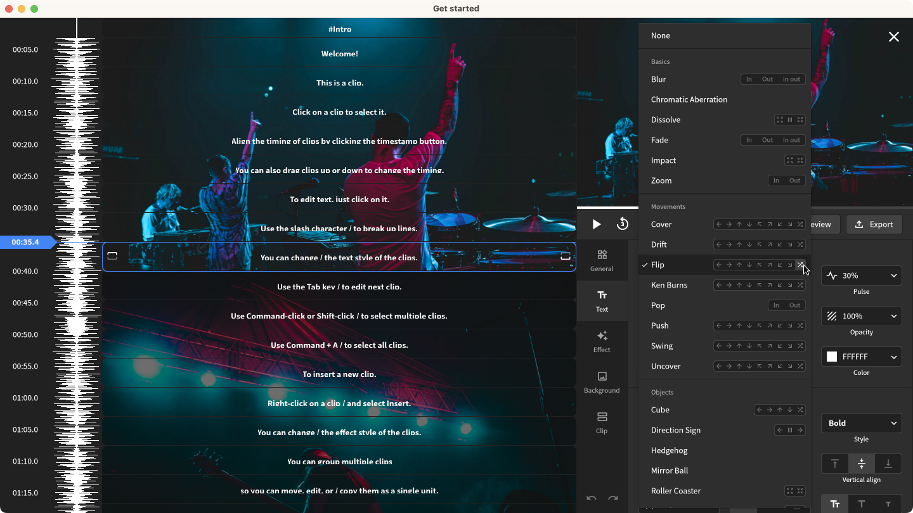Screen dimensions: 913x513
Task: Open the Opacity 100% dropdown
Action: tap(861, 316)
